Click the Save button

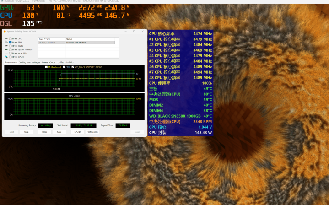pos(59,132)
